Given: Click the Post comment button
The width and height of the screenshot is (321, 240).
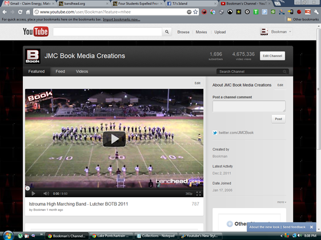Looking at the screenshot, I should (278, 119).
